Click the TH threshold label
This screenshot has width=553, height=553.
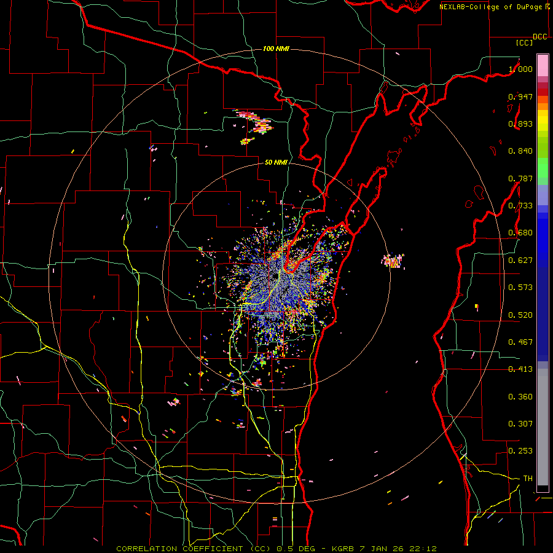[528, 479]
